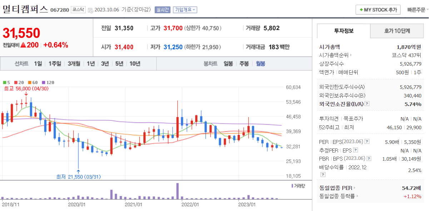Switch candle chart to 주봉
The width and height of the screenshot is (432, 211).
[244, 64]
